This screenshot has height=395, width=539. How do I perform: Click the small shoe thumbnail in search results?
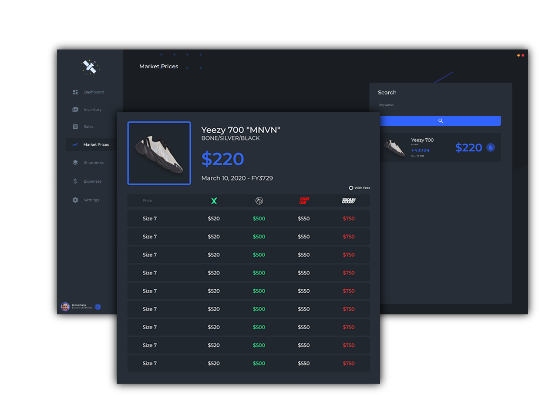click(x=394, y=147)
